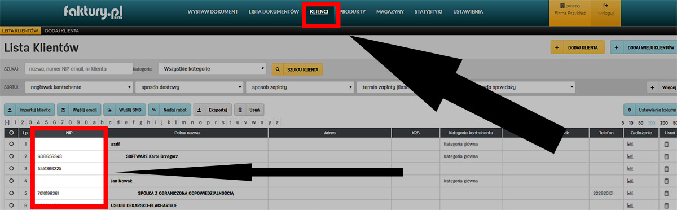Click Eksportuj button
The width and height of the screenshot is (677, 210).
pos(213,110)
